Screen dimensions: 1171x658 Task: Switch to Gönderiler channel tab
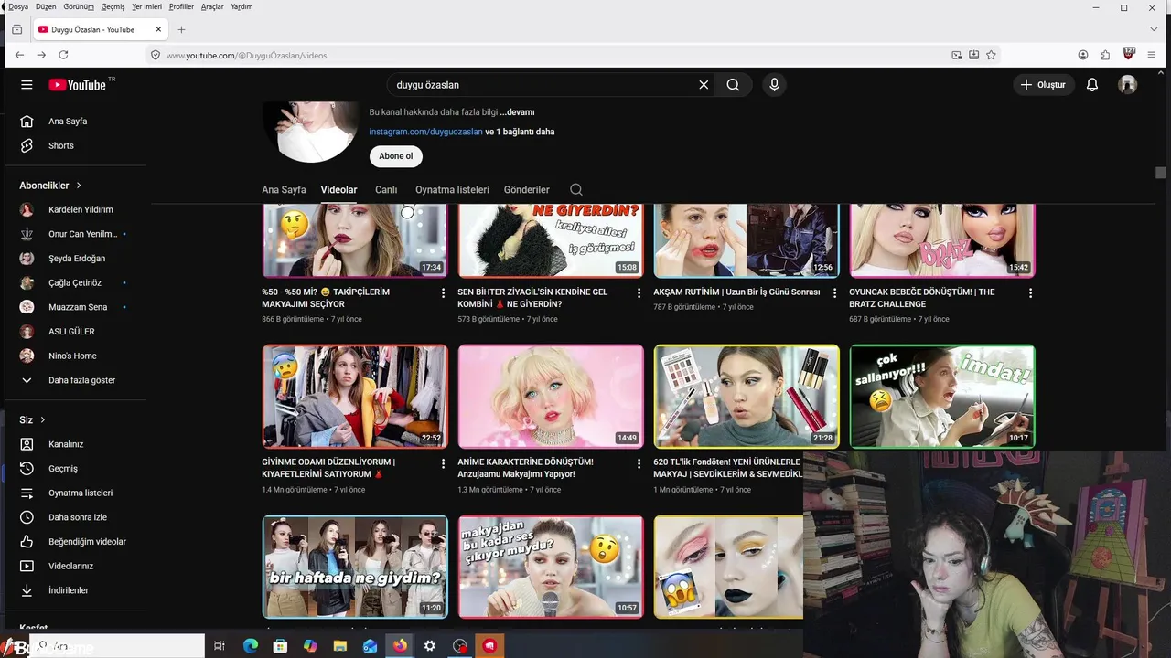[x=526, y=190]
